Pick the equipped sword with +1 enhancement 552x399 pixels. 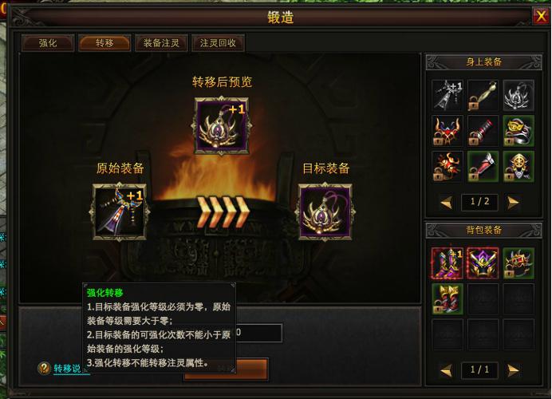click(448, 96)
